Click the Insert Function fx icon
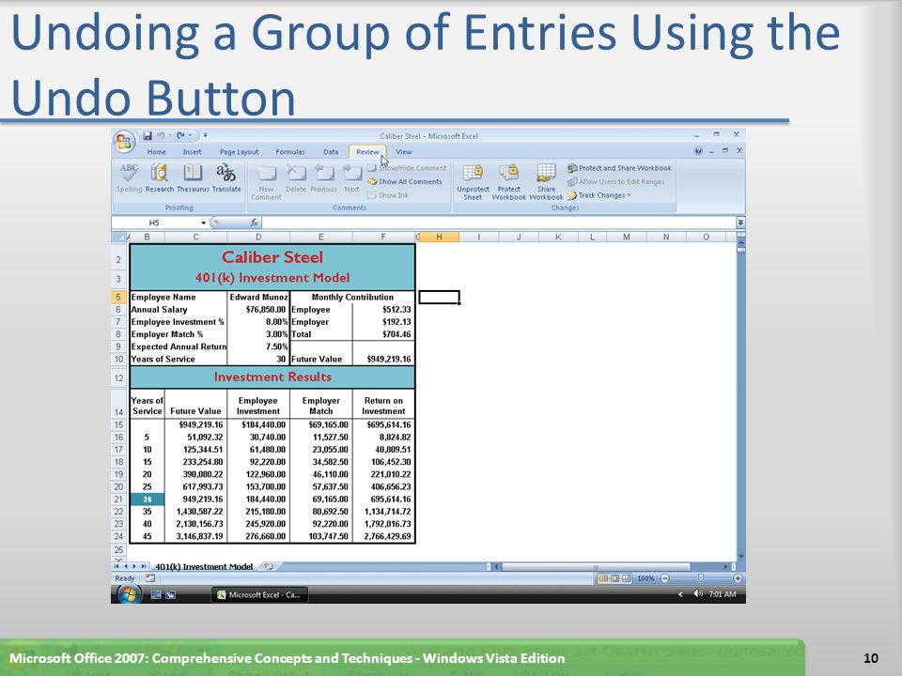902x676 pixels. [x=254, y=223]
